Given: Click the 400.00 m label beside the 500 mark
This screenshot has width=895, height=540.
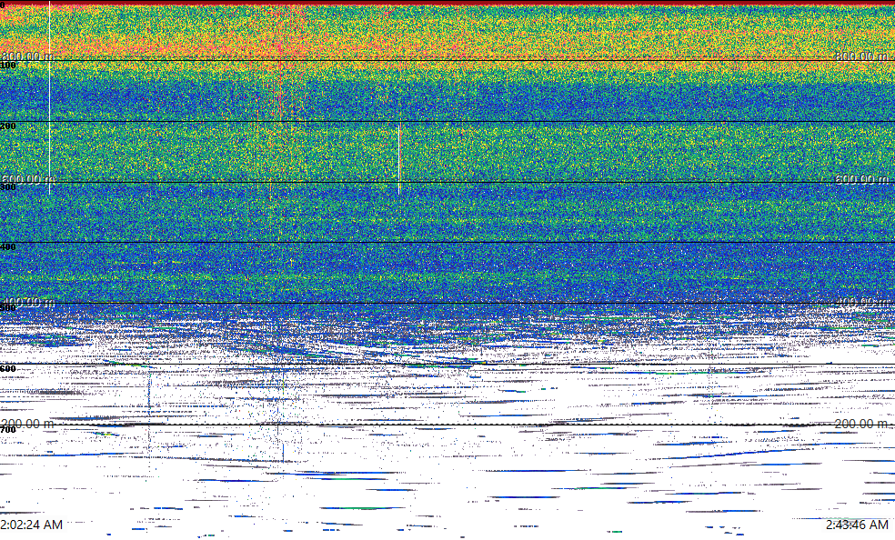Looking at the screenshot, I should click(28, 302).
